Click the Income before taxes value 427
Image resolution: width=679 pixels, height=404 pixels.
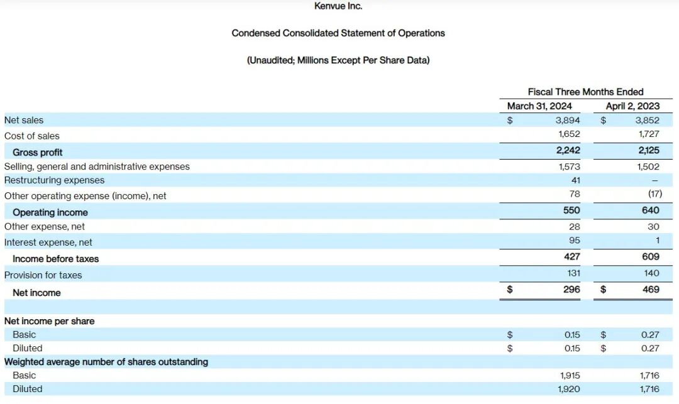click(572, 256)
